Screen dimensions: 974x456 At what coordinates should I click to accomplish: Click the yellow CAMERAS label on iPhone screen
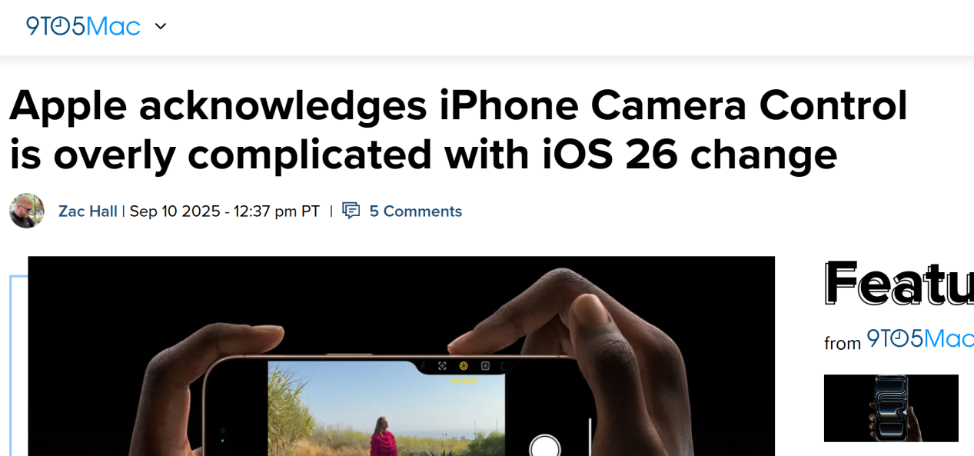464,381
